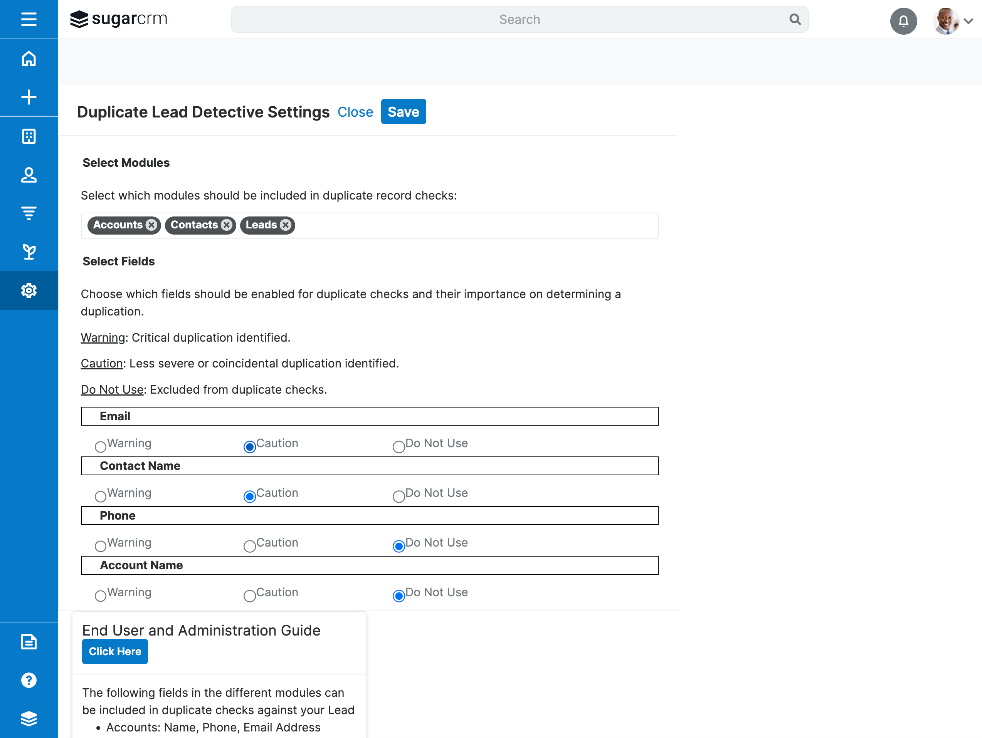Remove the Contacts module tag
Image resolution: width=982 pixels, height=738 pixels.
pos(227,225)
